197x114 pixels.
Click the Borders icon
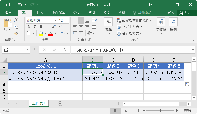point(29,33)
